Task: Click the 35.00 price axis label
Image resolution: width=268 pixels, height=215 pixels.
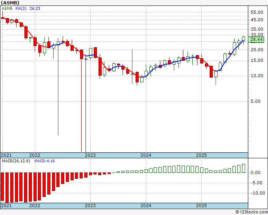Action: pos(257,29)
